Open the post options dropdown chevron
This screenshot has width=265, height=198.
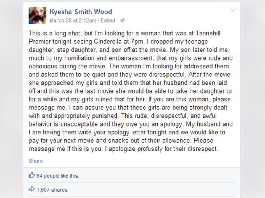pyautogui.click(x=233, y=10)
